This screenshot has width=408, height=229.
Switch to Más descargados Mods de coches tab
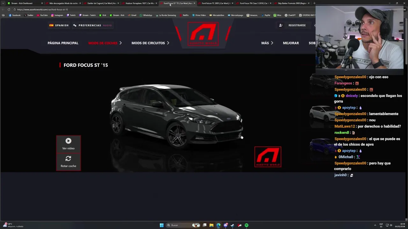click(63, 3)
